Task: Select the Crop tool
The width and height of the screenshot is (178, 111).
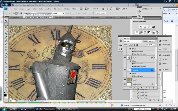Action: [6, 33]
